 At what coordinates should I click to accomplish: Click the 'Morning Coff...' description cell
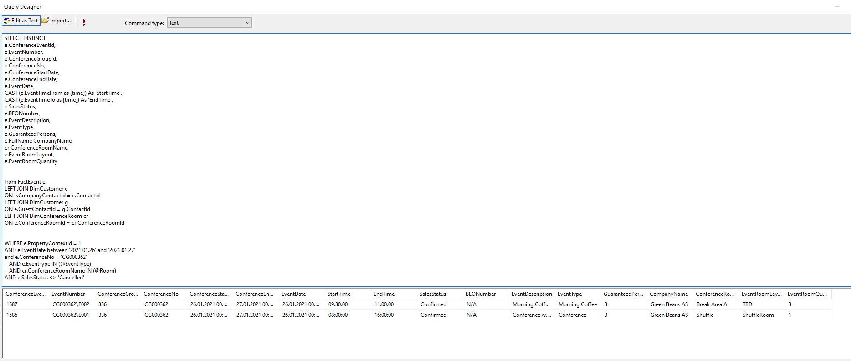(532, 304)
